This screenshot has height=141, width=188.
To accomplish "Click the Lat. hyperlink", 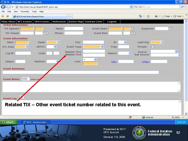I will [x=114, y=62].
